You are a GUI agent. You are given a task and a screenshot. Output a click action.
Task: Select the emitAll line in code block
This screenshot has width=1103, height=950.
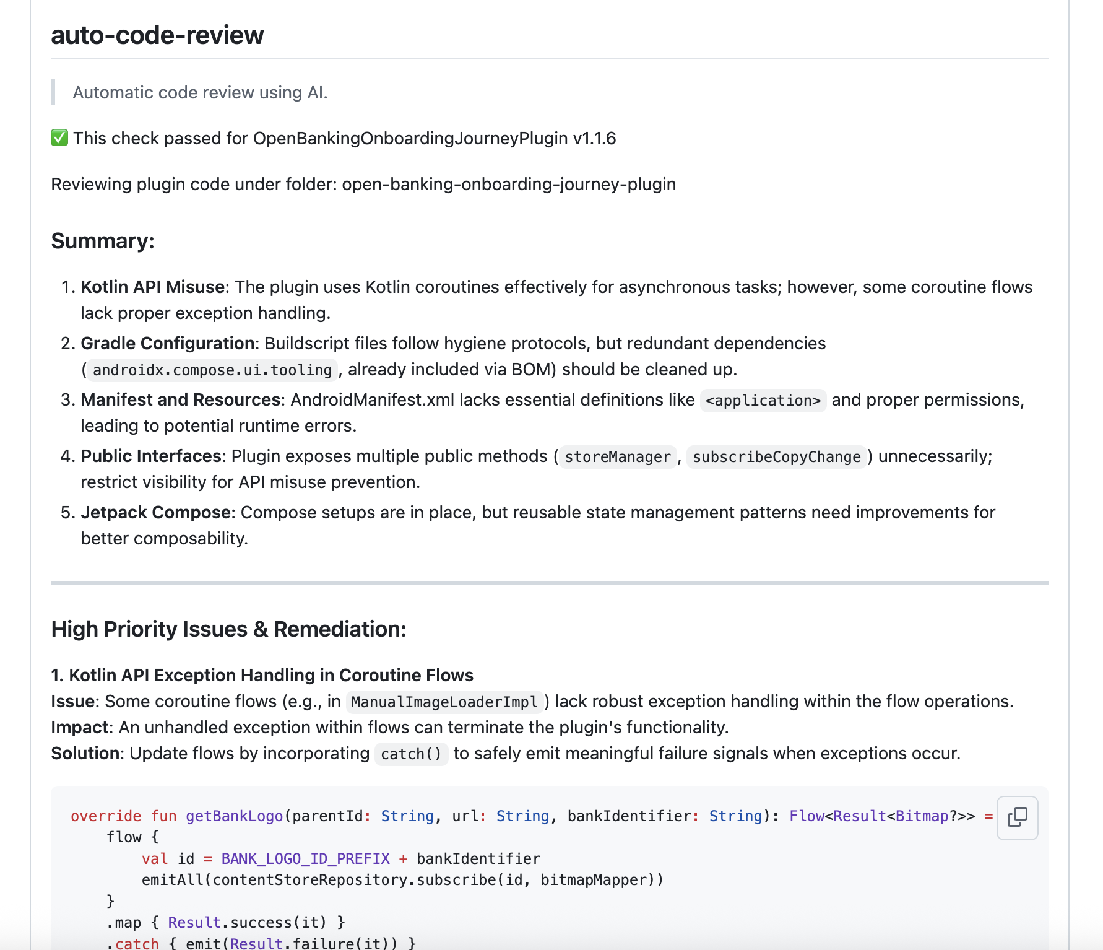[x=402, y=879]
